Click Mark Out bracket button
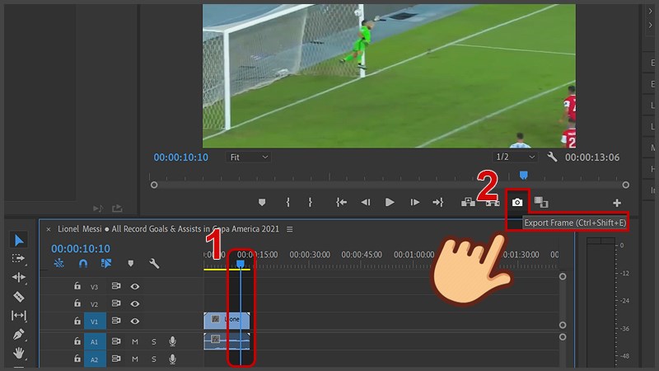Viewport: 659px width, 371px height. pyautogui.click(x=311, y=203)
